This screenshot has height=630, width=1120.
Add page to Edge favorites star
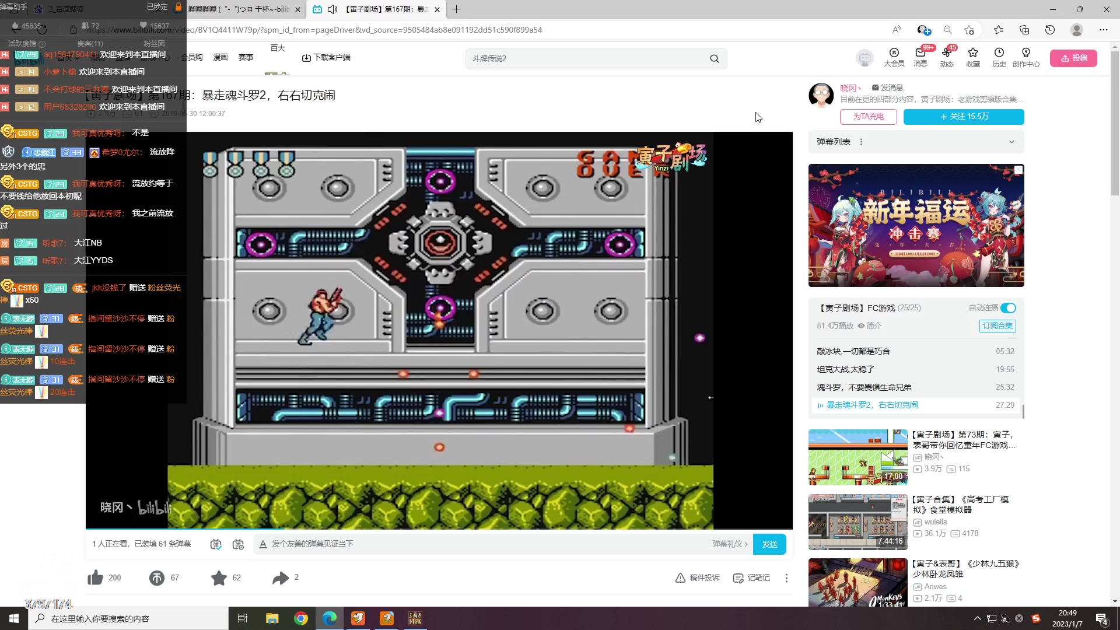point(970,30)
